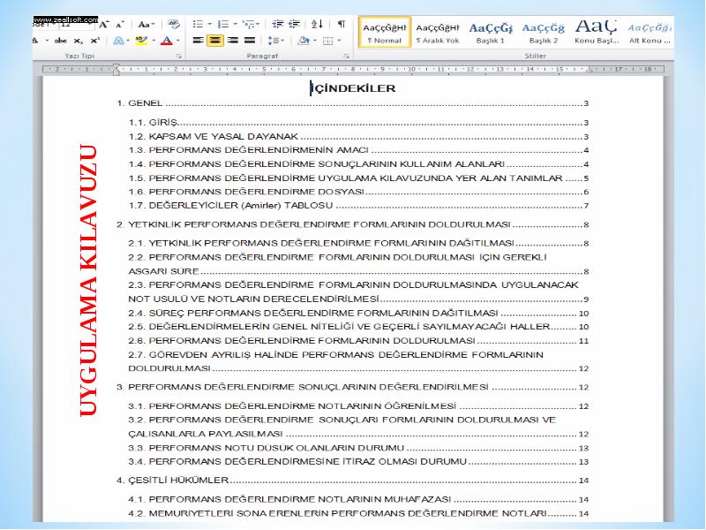This screenshot has height=530, width=706.
Task: Decrease the paragraph indent
Action: 277,24
